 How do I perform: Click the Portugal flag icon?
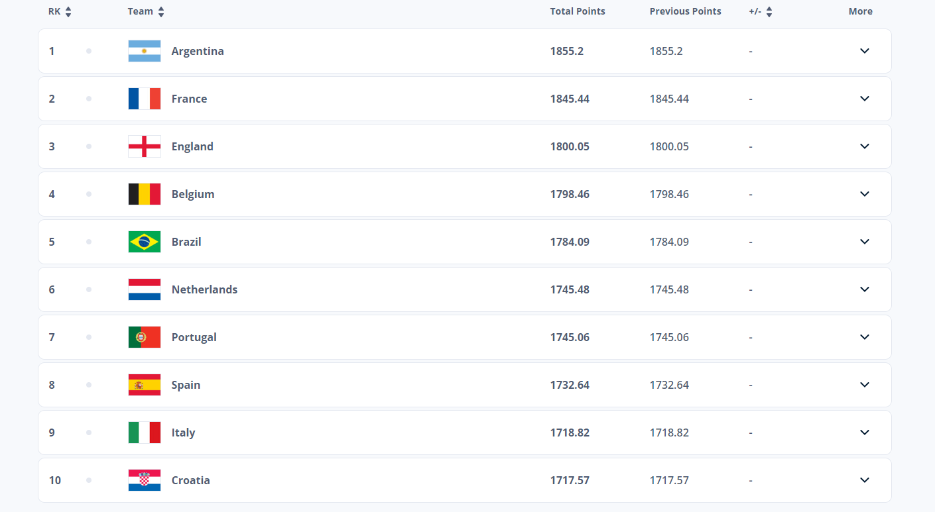(x=144, y=337)
